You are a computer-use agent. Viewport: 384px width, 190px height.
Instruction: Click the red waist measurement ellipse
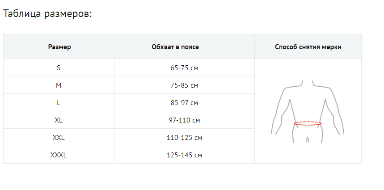pyautogui.click(x=308, y=123)
